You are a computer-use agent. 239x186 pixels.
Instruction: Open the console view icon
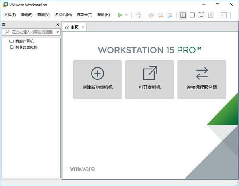(x=224, y=15)
